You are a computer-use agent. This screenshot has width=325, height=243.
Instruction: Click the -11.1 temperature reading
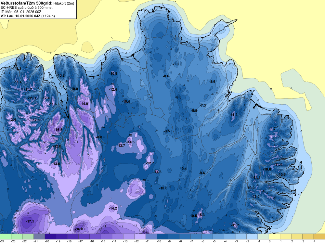click(x=256, y=177)
